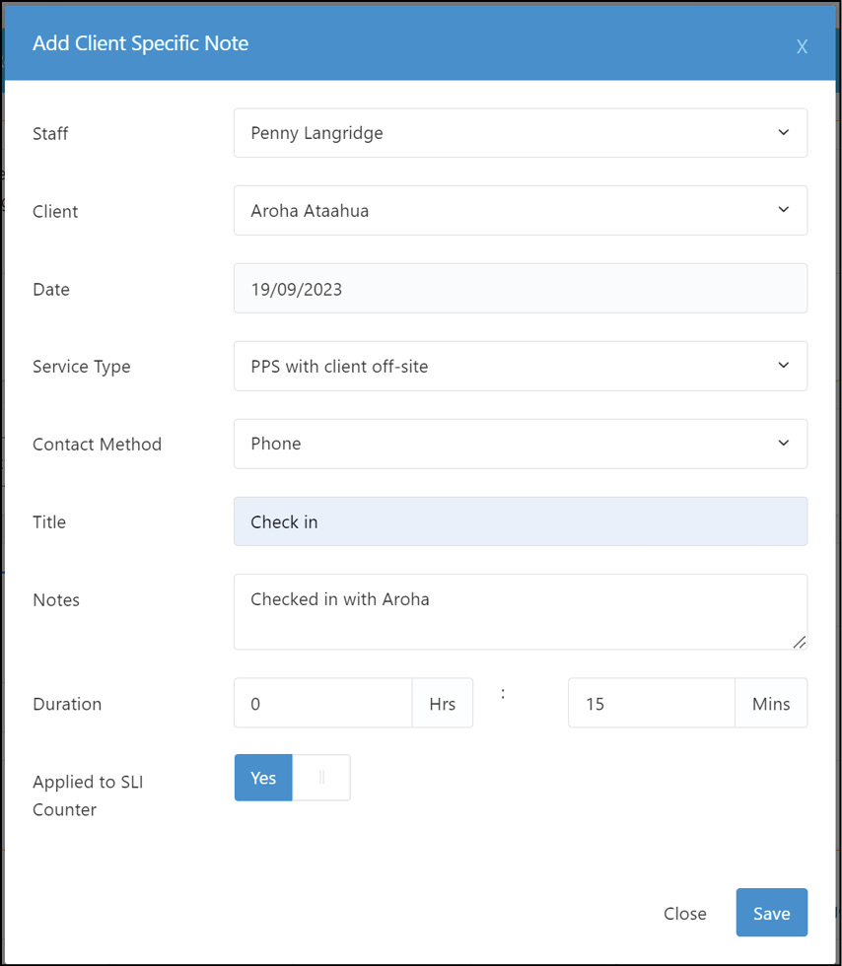842x966 pixels.
Task: Select the Hrs duration input
Action: click(322, 703)
